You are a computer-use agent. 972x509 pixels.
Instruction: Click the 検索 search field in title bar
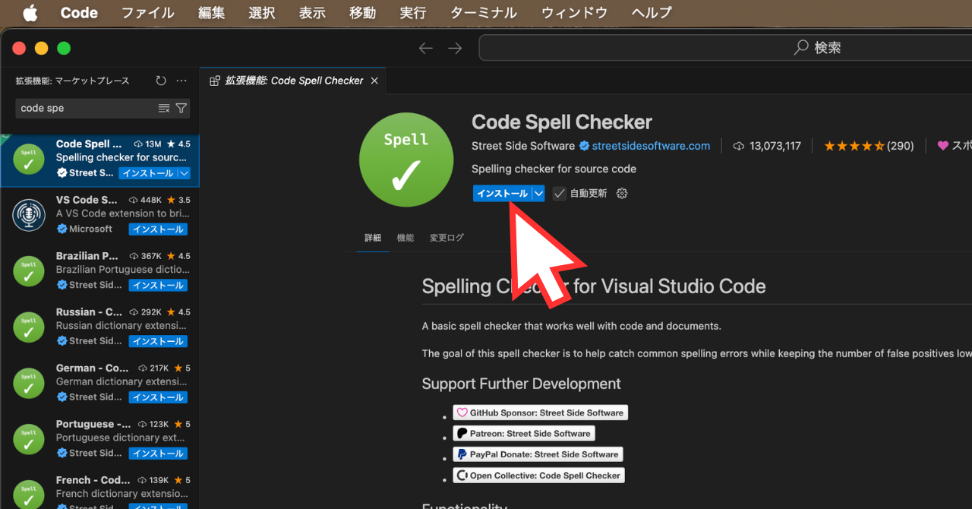coord(822,47)
